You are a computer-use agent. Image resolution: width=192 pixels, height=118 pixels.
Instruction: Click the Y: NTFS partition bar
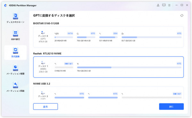(x=129, y=67)
